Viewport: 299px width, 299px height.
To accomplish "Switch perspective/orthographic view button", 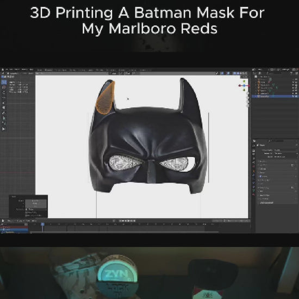I will point(248,105).
